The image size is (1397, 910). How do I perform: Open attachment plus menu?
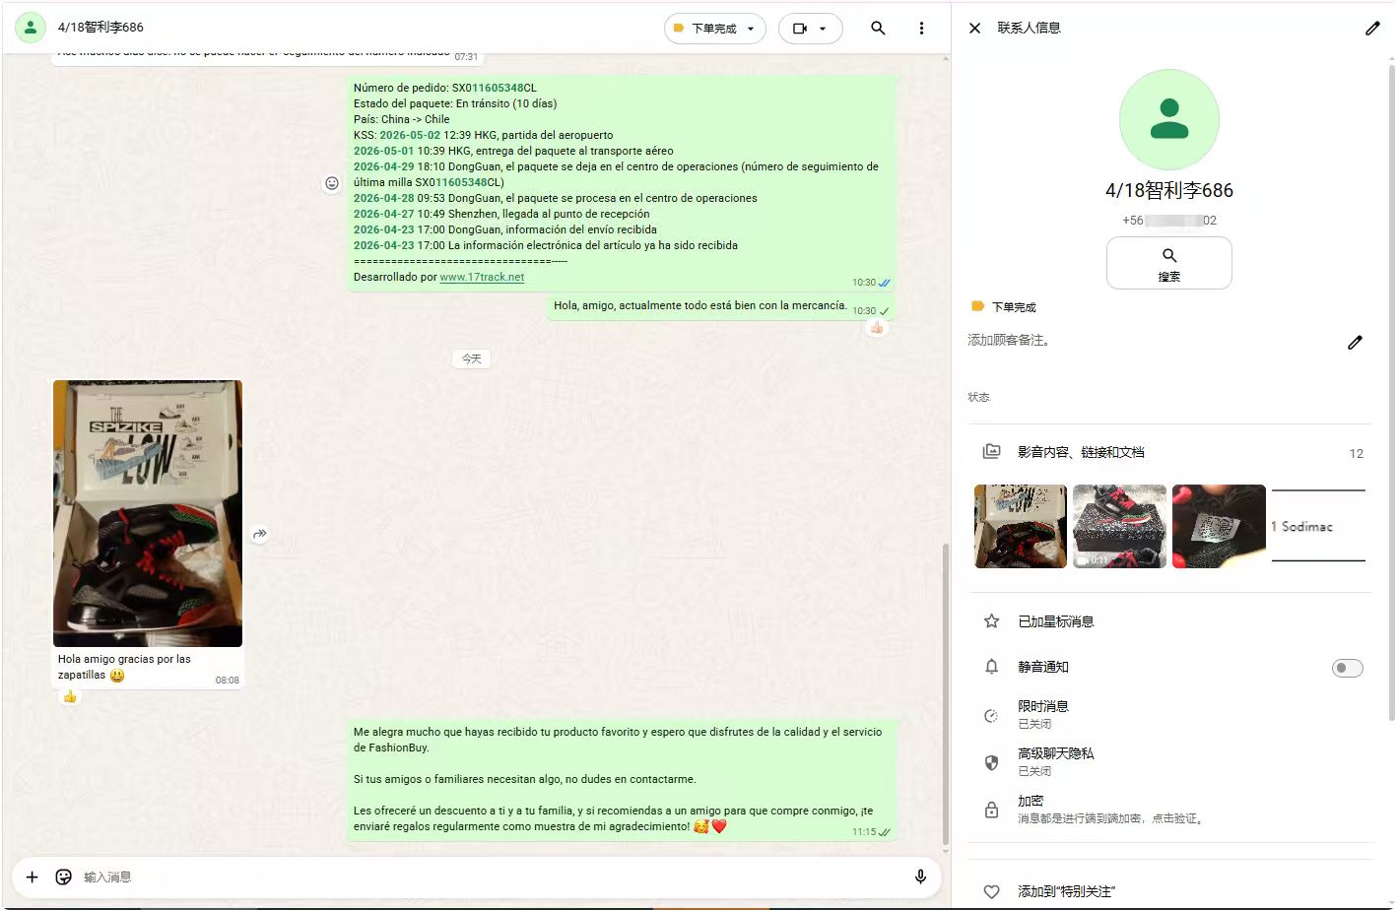[32, 877]
